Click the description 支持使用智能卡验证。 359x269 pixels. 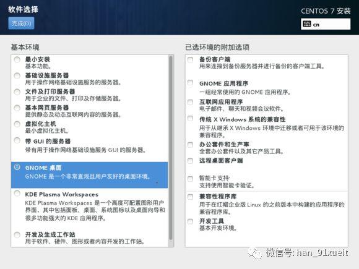[x=227, y=186]
